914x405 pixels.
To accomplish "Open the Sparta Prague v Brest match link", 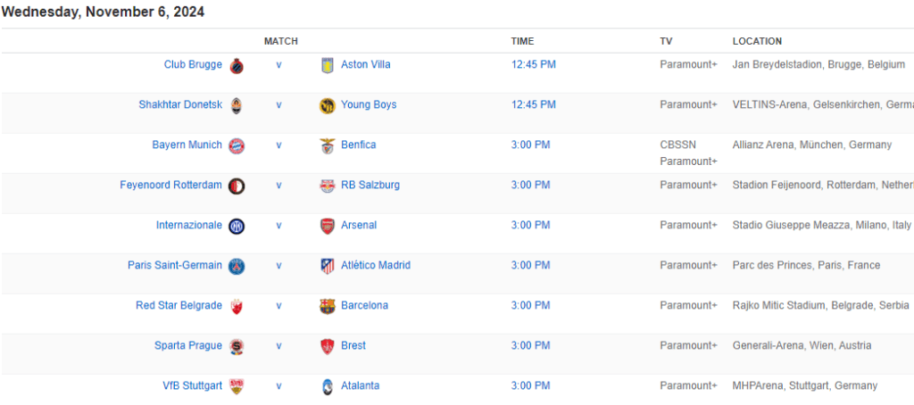I will 278,345.
